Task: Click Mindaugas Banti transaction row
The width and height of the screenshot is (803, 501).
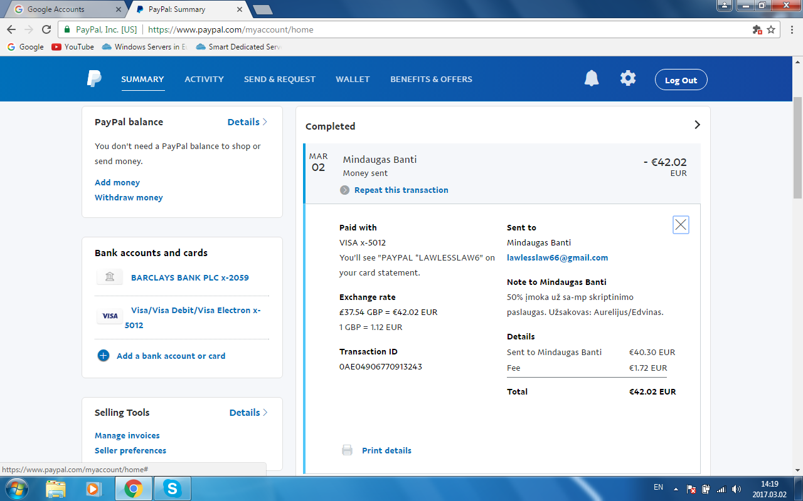Action: pyautogui.click(x=502, y=173)
